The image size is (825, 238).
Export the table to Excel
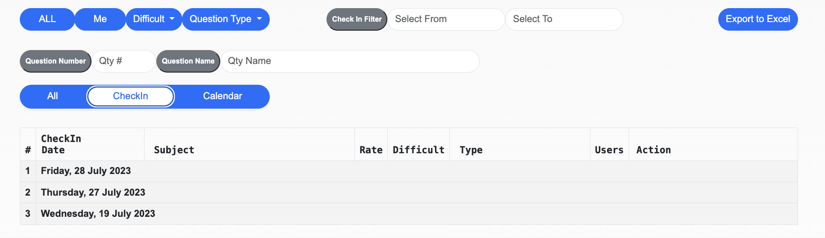coord(757,19)
